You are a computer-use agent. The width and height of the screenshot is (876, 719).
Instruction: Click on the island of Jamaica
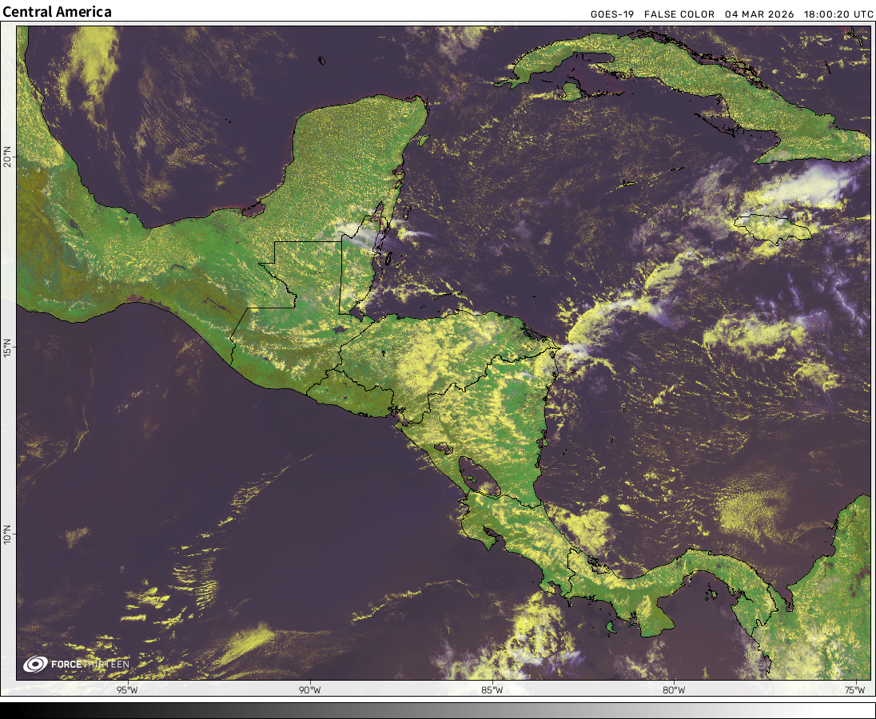pos(772,227)
